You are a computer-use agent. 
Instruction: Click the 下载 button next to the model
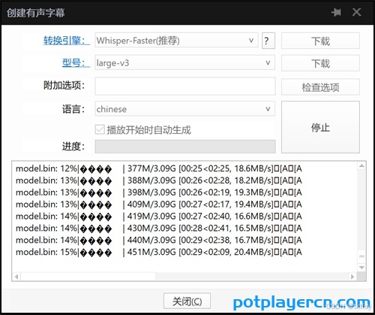(x=320, y=63)
